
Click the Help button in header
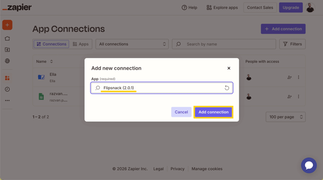[x=189, y=8]
